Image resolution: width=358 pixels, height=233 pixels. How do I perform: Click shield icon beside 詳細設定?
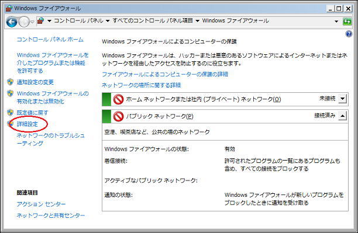[x=11, y=124]
